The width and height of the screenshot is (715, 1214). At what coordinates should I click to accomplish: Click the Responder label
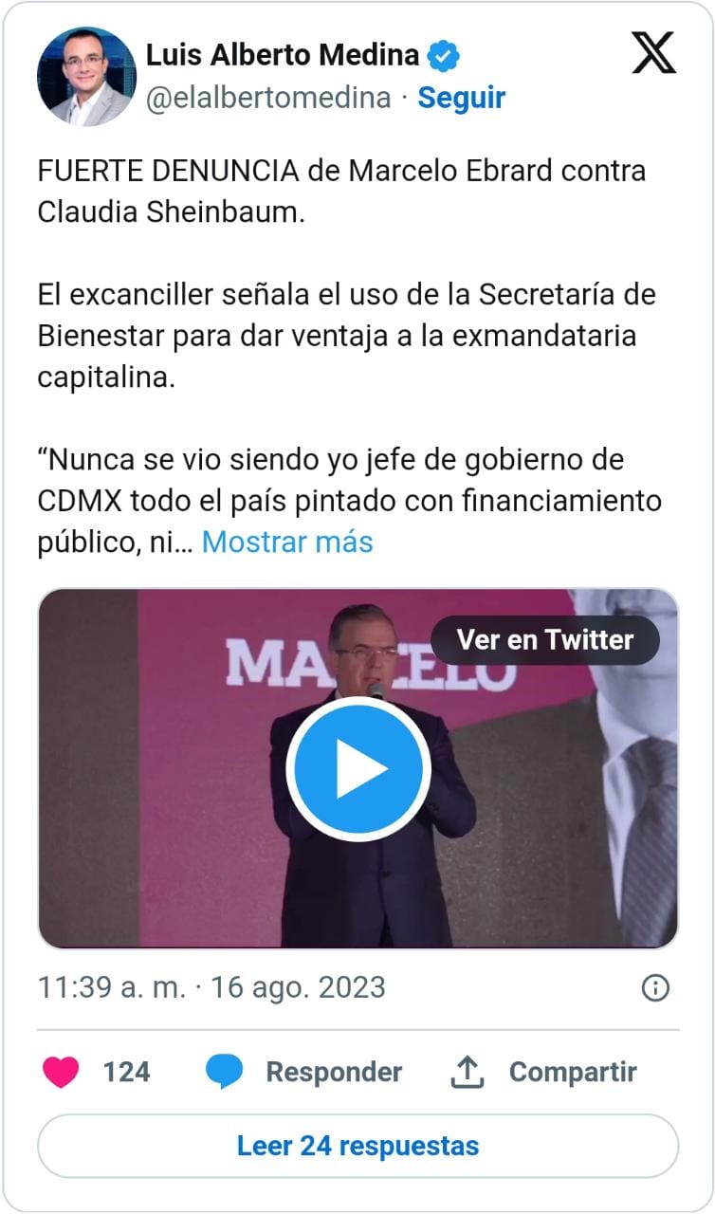[x=334, y=1072]
